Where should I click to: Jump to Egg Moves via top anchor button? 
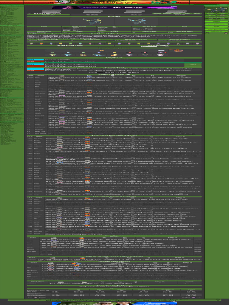point(197,13)
